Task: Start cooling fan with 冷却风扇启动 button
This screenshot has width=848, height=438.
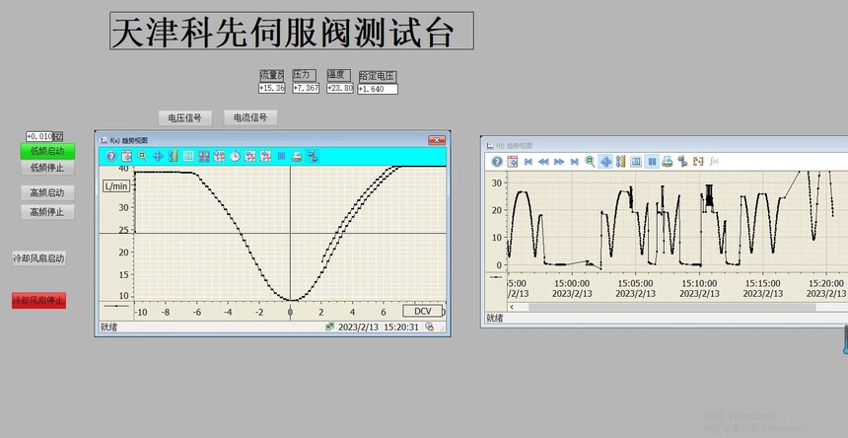Action: (38, 258)
